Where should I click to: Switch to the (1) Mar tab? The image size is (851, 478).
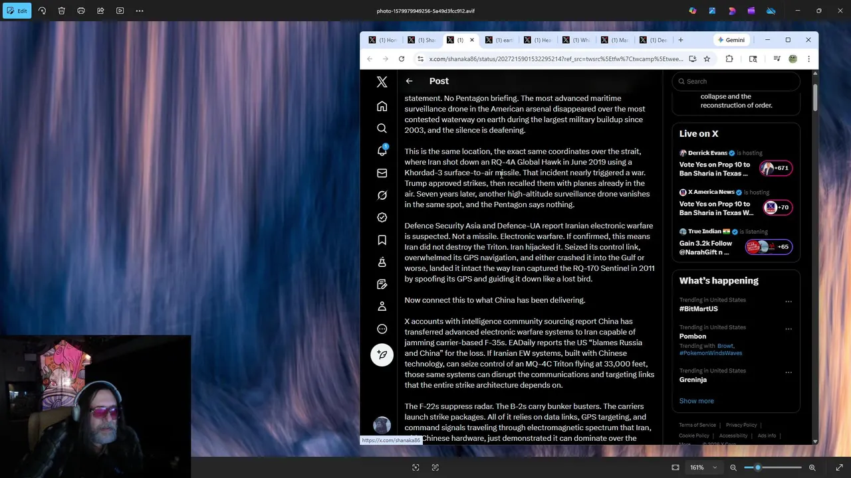pos(616,40)
